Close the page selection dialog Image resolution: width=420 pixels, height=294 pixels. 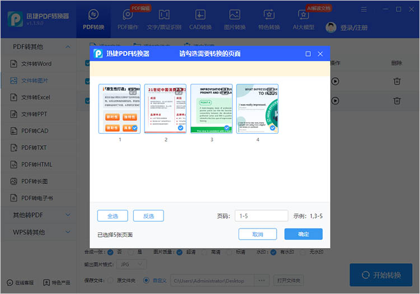[320, 54]
